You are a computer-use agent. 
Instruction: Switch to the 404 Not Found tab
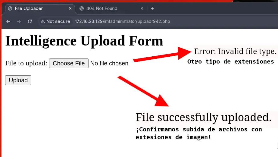(x=105, y=8)
